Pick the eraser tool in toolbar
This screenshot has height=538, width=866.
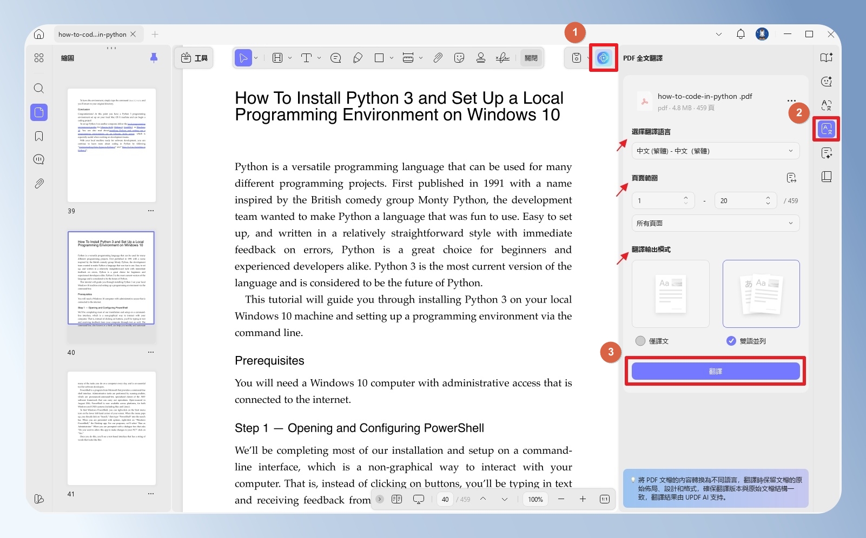(358, 58)
